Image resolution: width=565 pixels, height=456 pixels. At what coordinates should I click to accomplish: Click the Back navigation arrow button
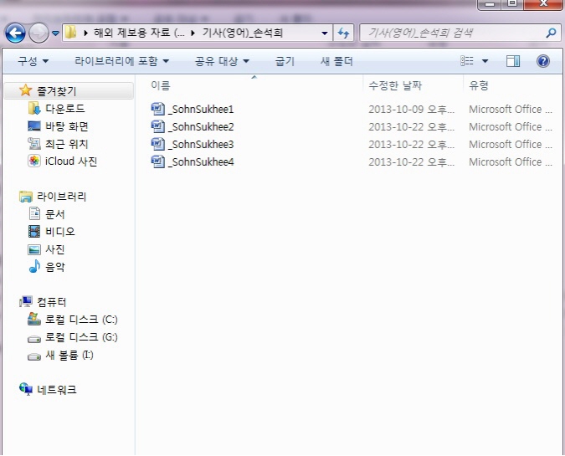[15, 33]
